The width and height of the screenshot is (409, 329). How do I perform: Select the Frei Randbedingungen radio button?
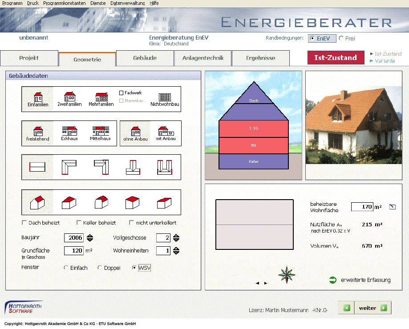pos(341,38)
